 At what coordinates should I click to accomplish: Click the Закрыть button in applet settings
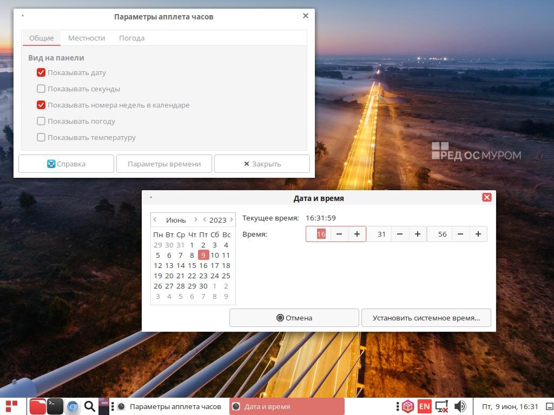pos(262,164)
